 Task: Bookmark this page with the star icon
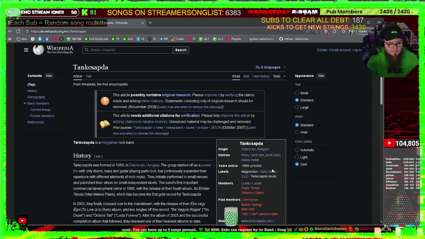point(316,32)
